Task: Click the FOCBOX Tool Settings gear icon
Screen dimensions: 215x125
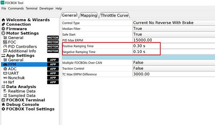Action: coord(3,109)
